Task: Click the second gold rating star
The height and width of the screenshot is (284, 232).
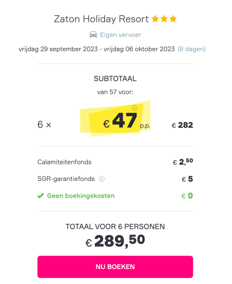Action: click(x=164, y=19)
